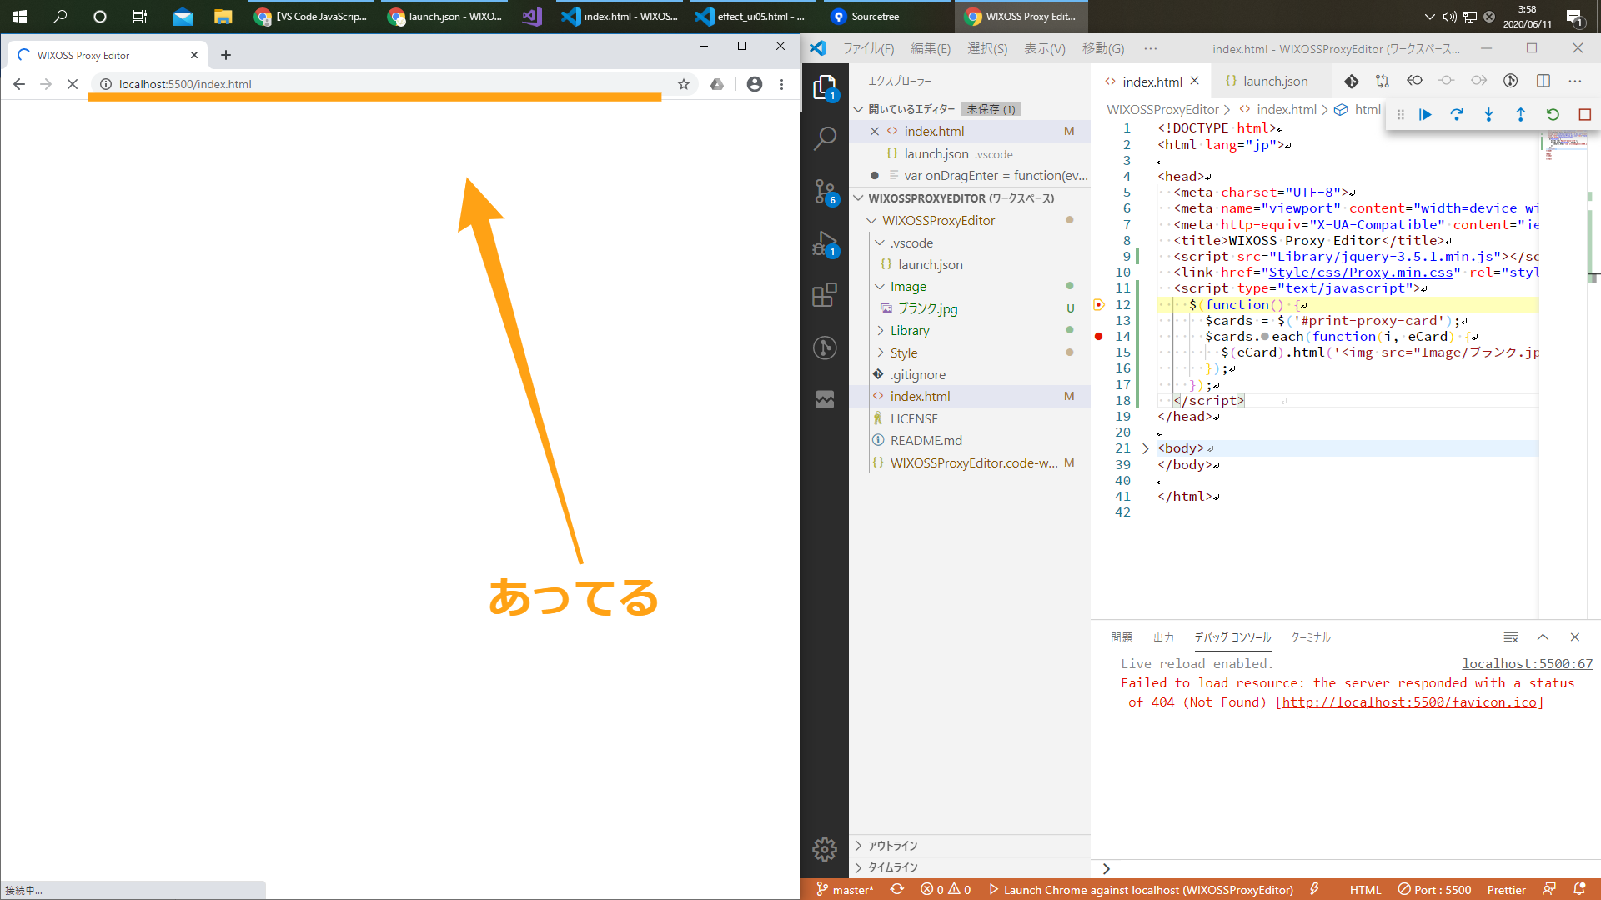
Task: Split the editor to the right
Action: pos(1543,81)
